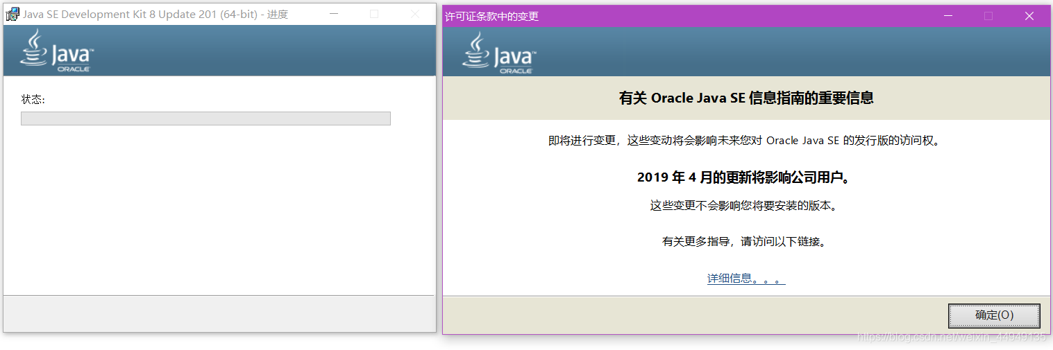Click the text 有关更多指导，请访问以下链接。
Screen dimensions: 1053x350
[743, 242]
